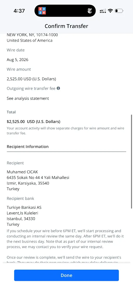This screenshot has height=290, width=133.
Task: Tap the Outgoing wire transfer fee label
Action: (x=31, y=88)
